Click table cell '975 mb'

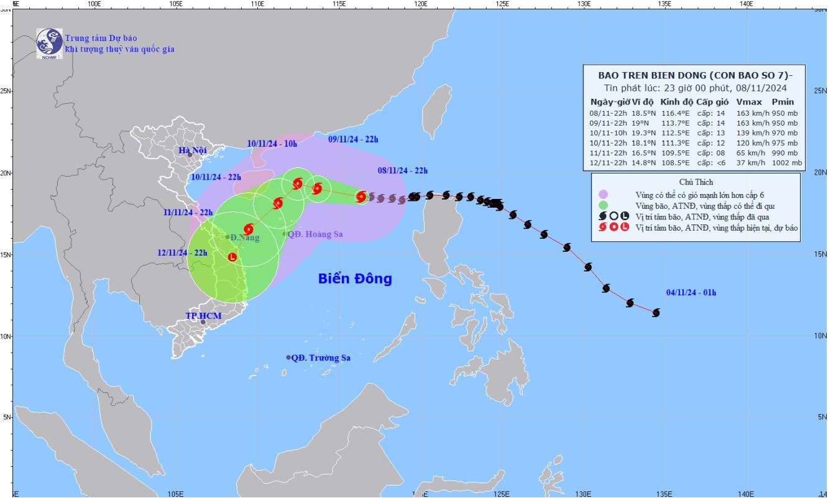785,143
